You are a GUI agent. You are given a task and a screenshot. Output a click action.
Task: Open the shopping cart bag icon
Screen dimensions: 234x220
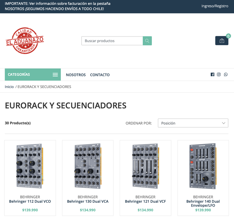pyautogui.click(x=222, y=41)
